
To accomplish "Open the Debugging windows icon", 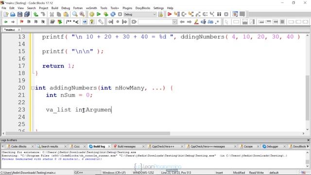I will (235, 14).
